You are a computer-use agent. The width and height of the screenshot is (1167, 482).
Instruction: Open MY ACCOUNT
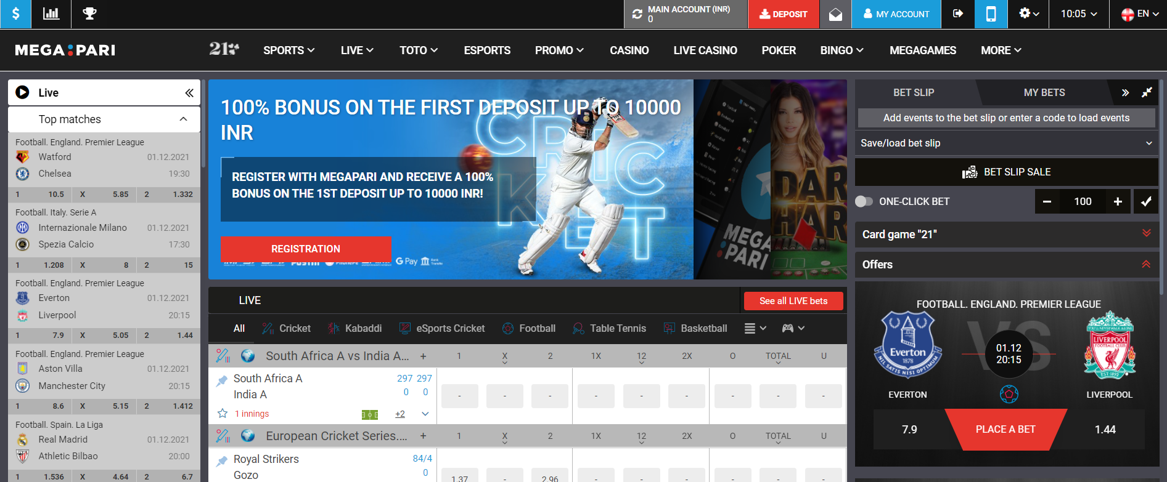point(896,14)
